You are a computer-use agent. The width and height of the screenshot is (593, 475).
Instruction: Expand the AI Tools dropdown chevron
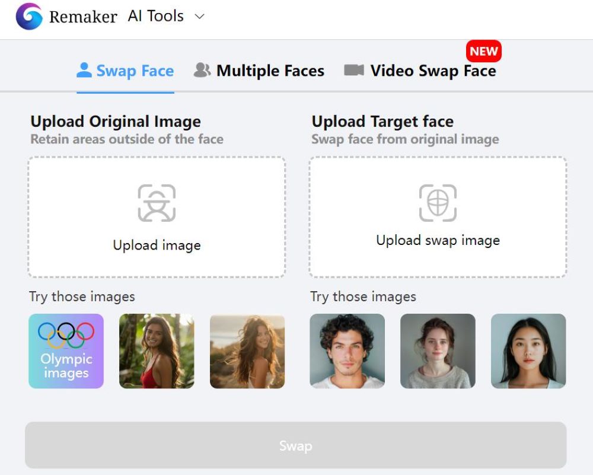pos(199,16)
